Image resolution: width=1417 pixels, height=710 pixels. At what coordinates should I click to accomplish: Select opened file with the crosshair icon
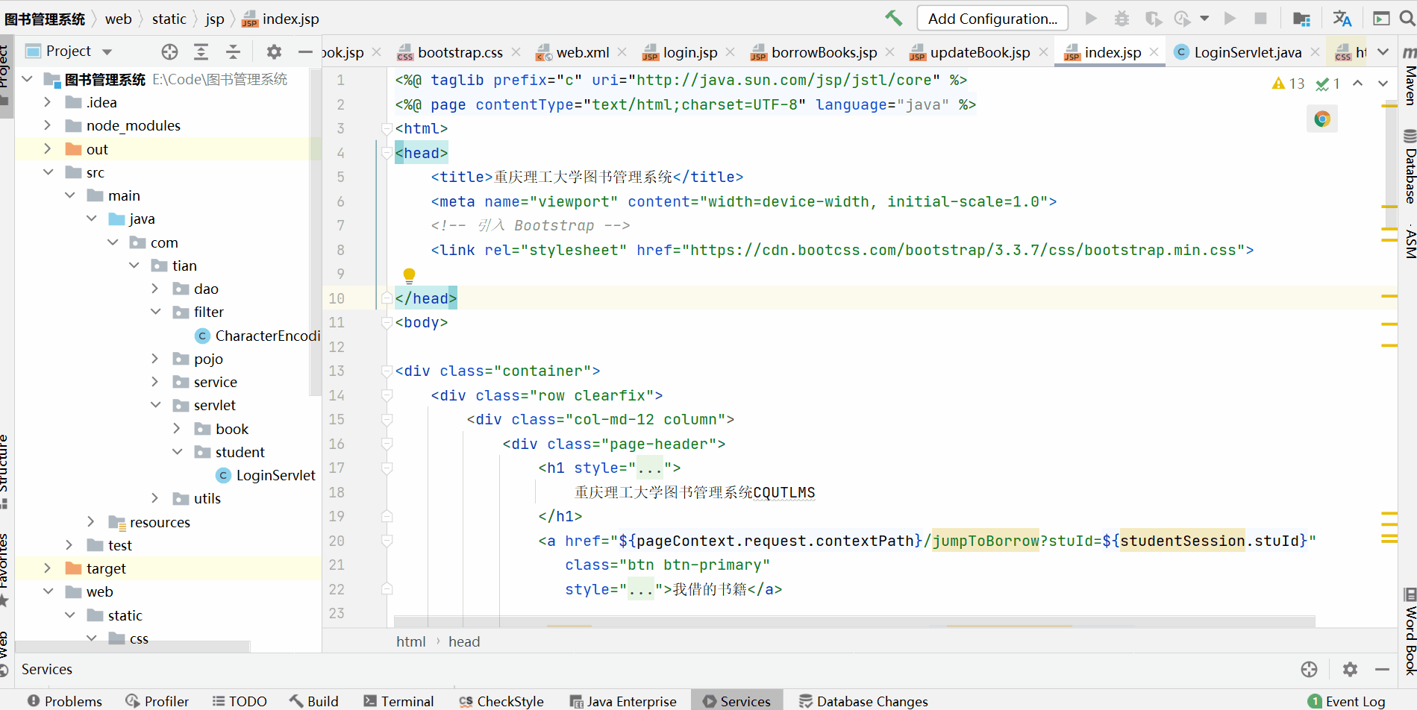(x=169, y=51)
